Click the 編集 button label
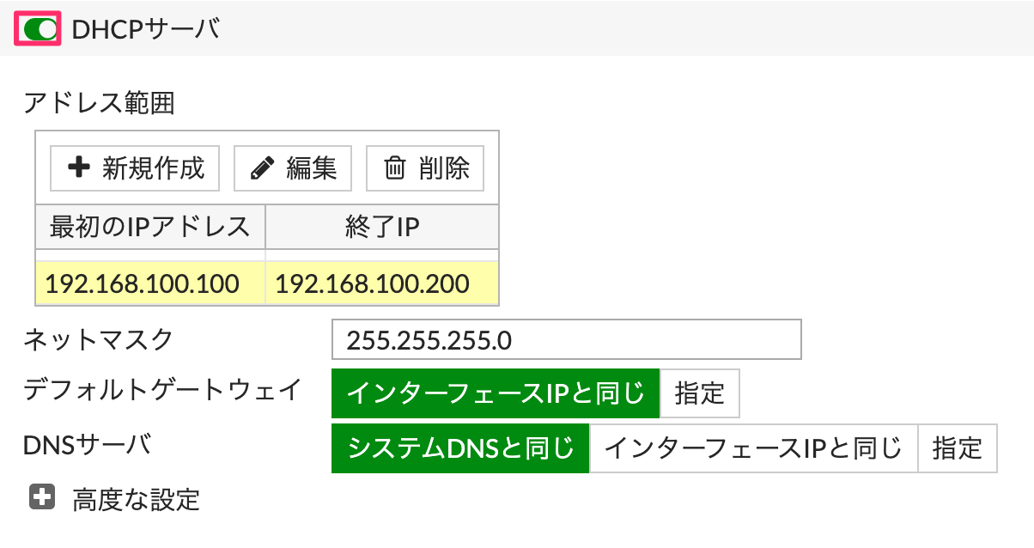 click(312, 167)
